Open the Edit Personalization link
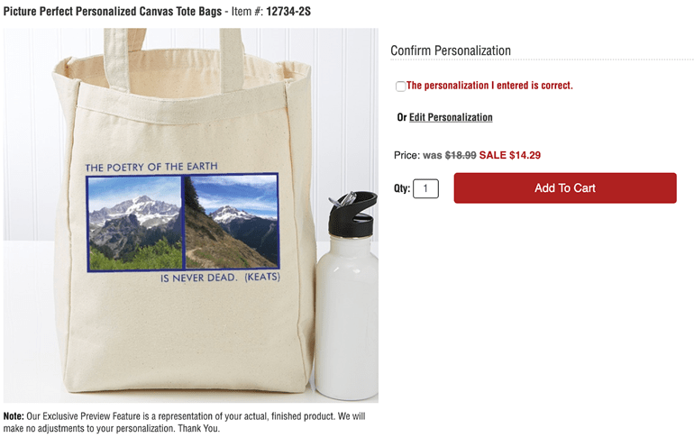Image resolution: width=694 pixels, height=447 pixels. pos(451,117)
